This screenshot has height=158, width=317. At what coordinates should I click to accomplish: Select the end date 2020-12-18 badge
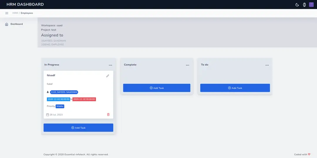84,99
